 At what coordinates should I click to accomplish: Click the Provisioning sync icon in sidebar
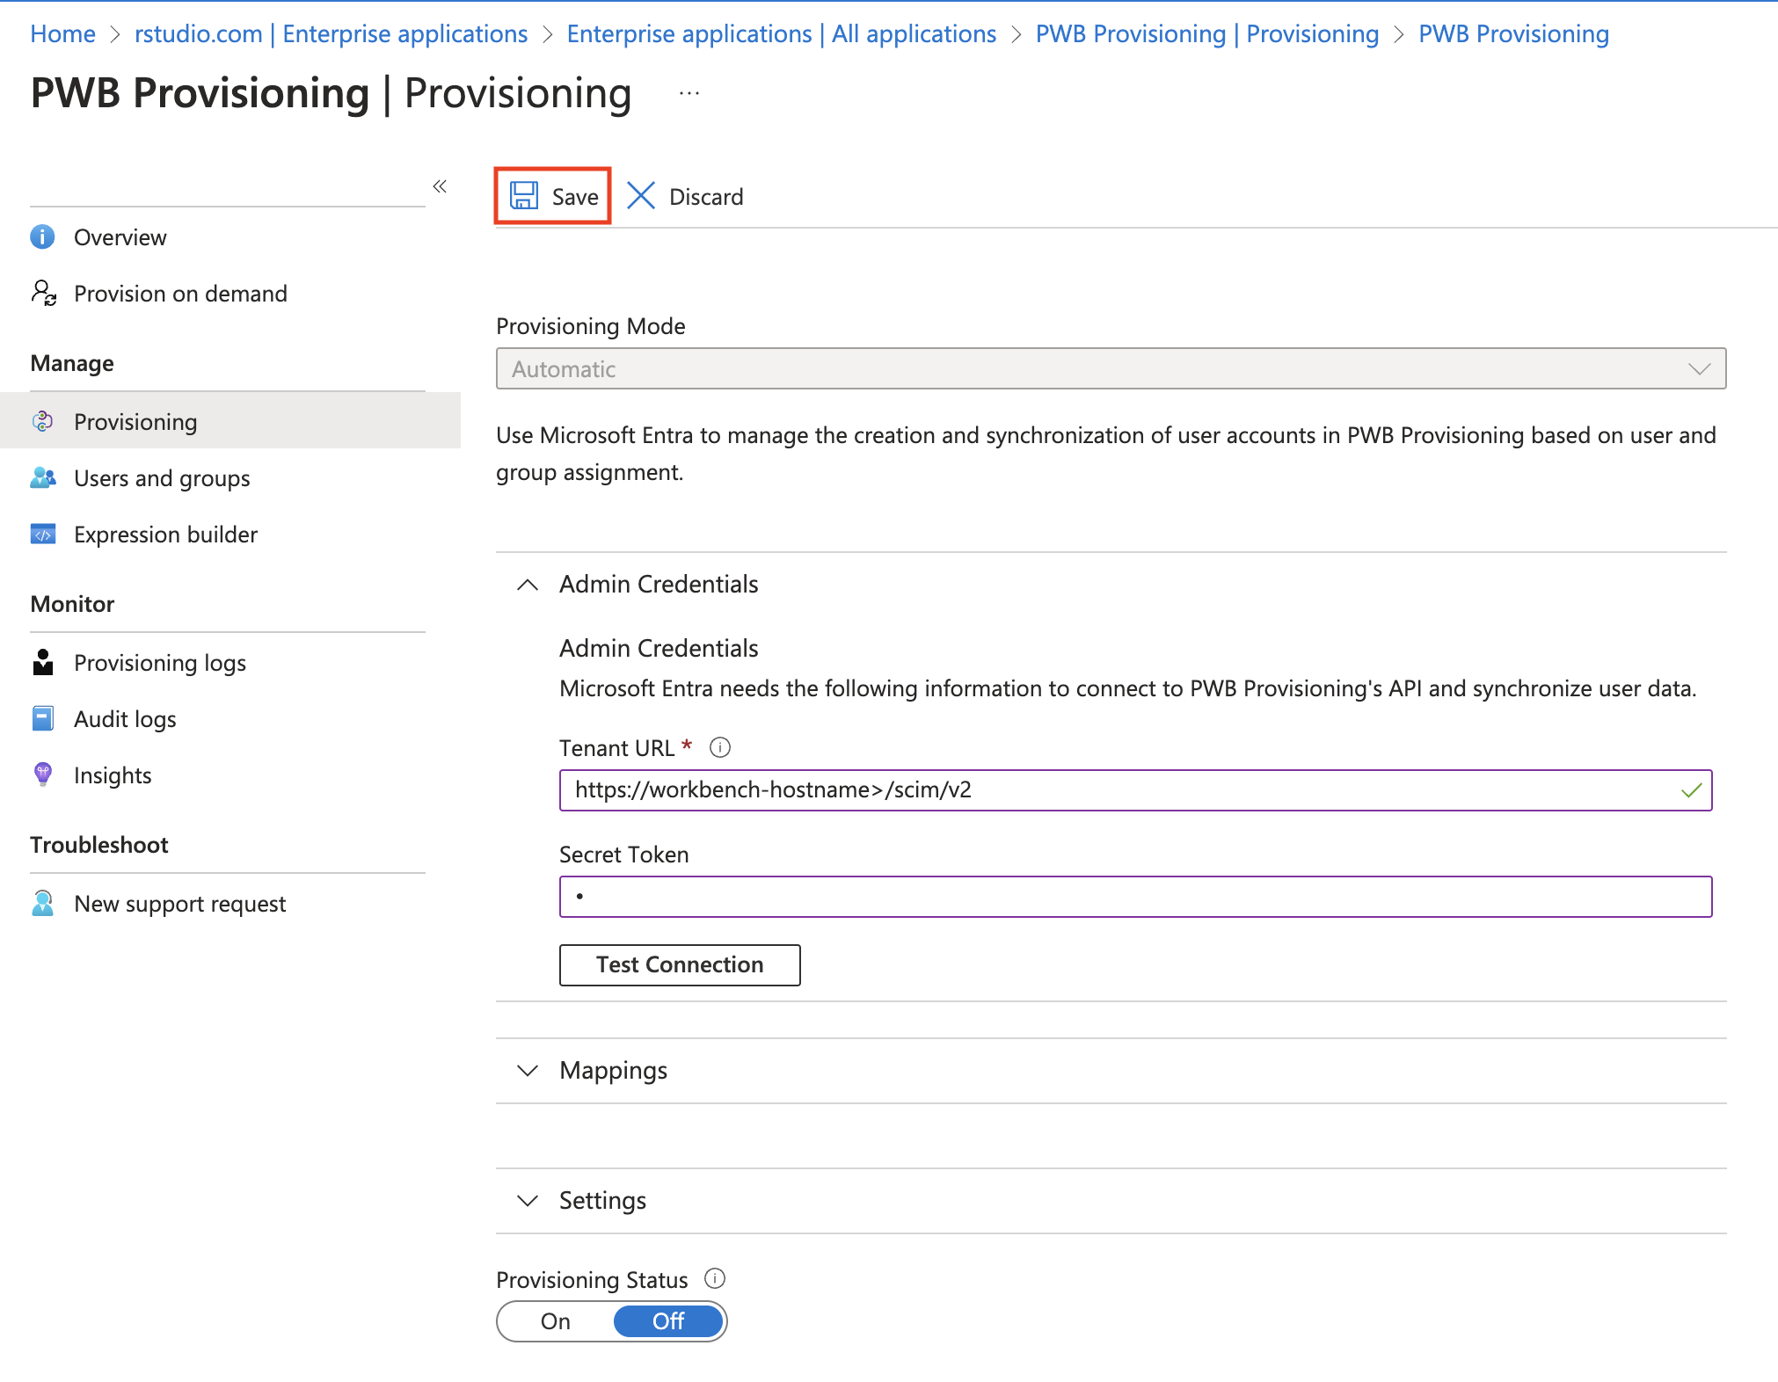pyautogui.click(x=42, y=421)
